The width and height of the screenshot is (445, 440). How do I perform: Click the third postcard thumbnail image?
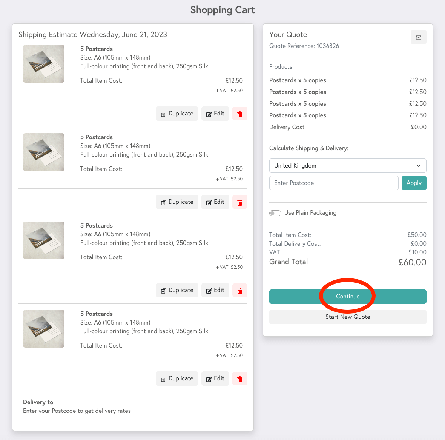coord(43,240)
